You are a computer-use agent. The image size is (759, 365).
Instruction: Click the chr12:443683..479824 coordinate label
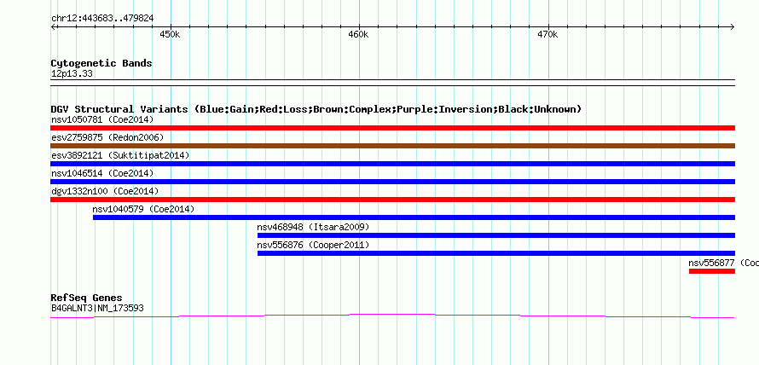(102, 19)
